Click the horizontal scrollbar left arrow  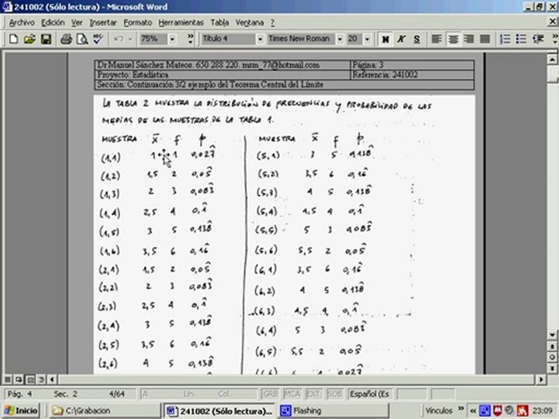pyautogui.click(x=52, y=379)
